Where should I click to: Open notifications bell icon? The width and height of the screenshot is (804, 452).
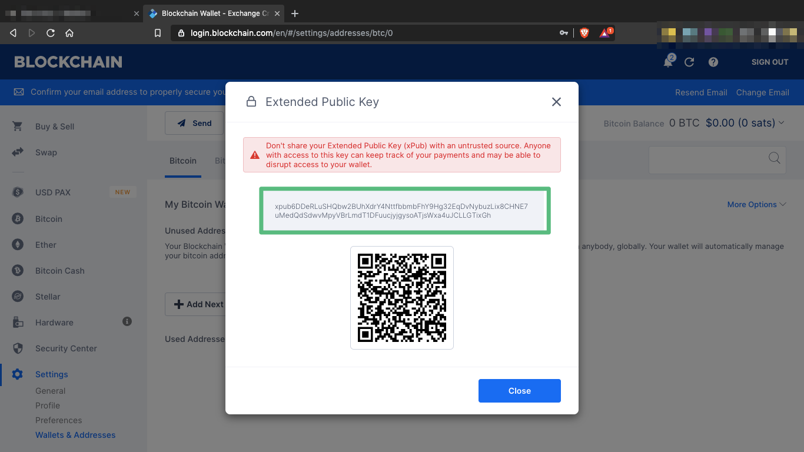(668, 62)
